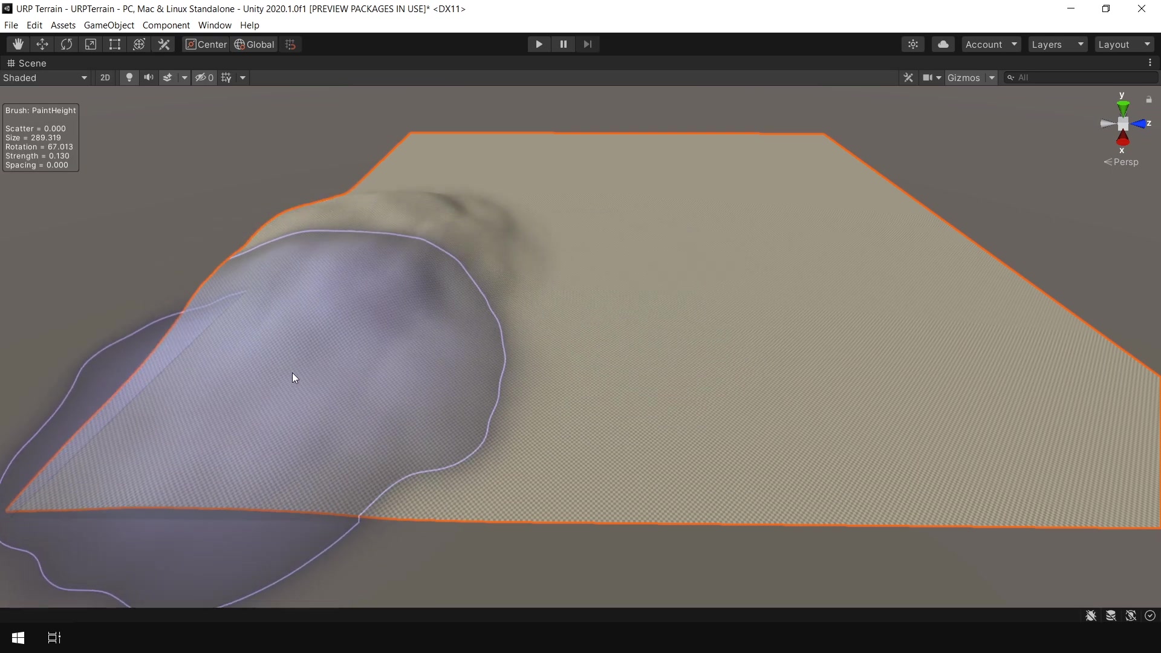
Task: Toggle the Center pivot button
Action: point(206,44)
